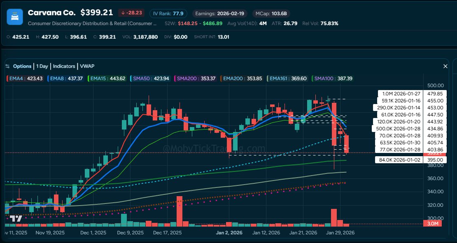
Task: Open the 1 Day timeframe selector
Action: click(x=42, y=66)
